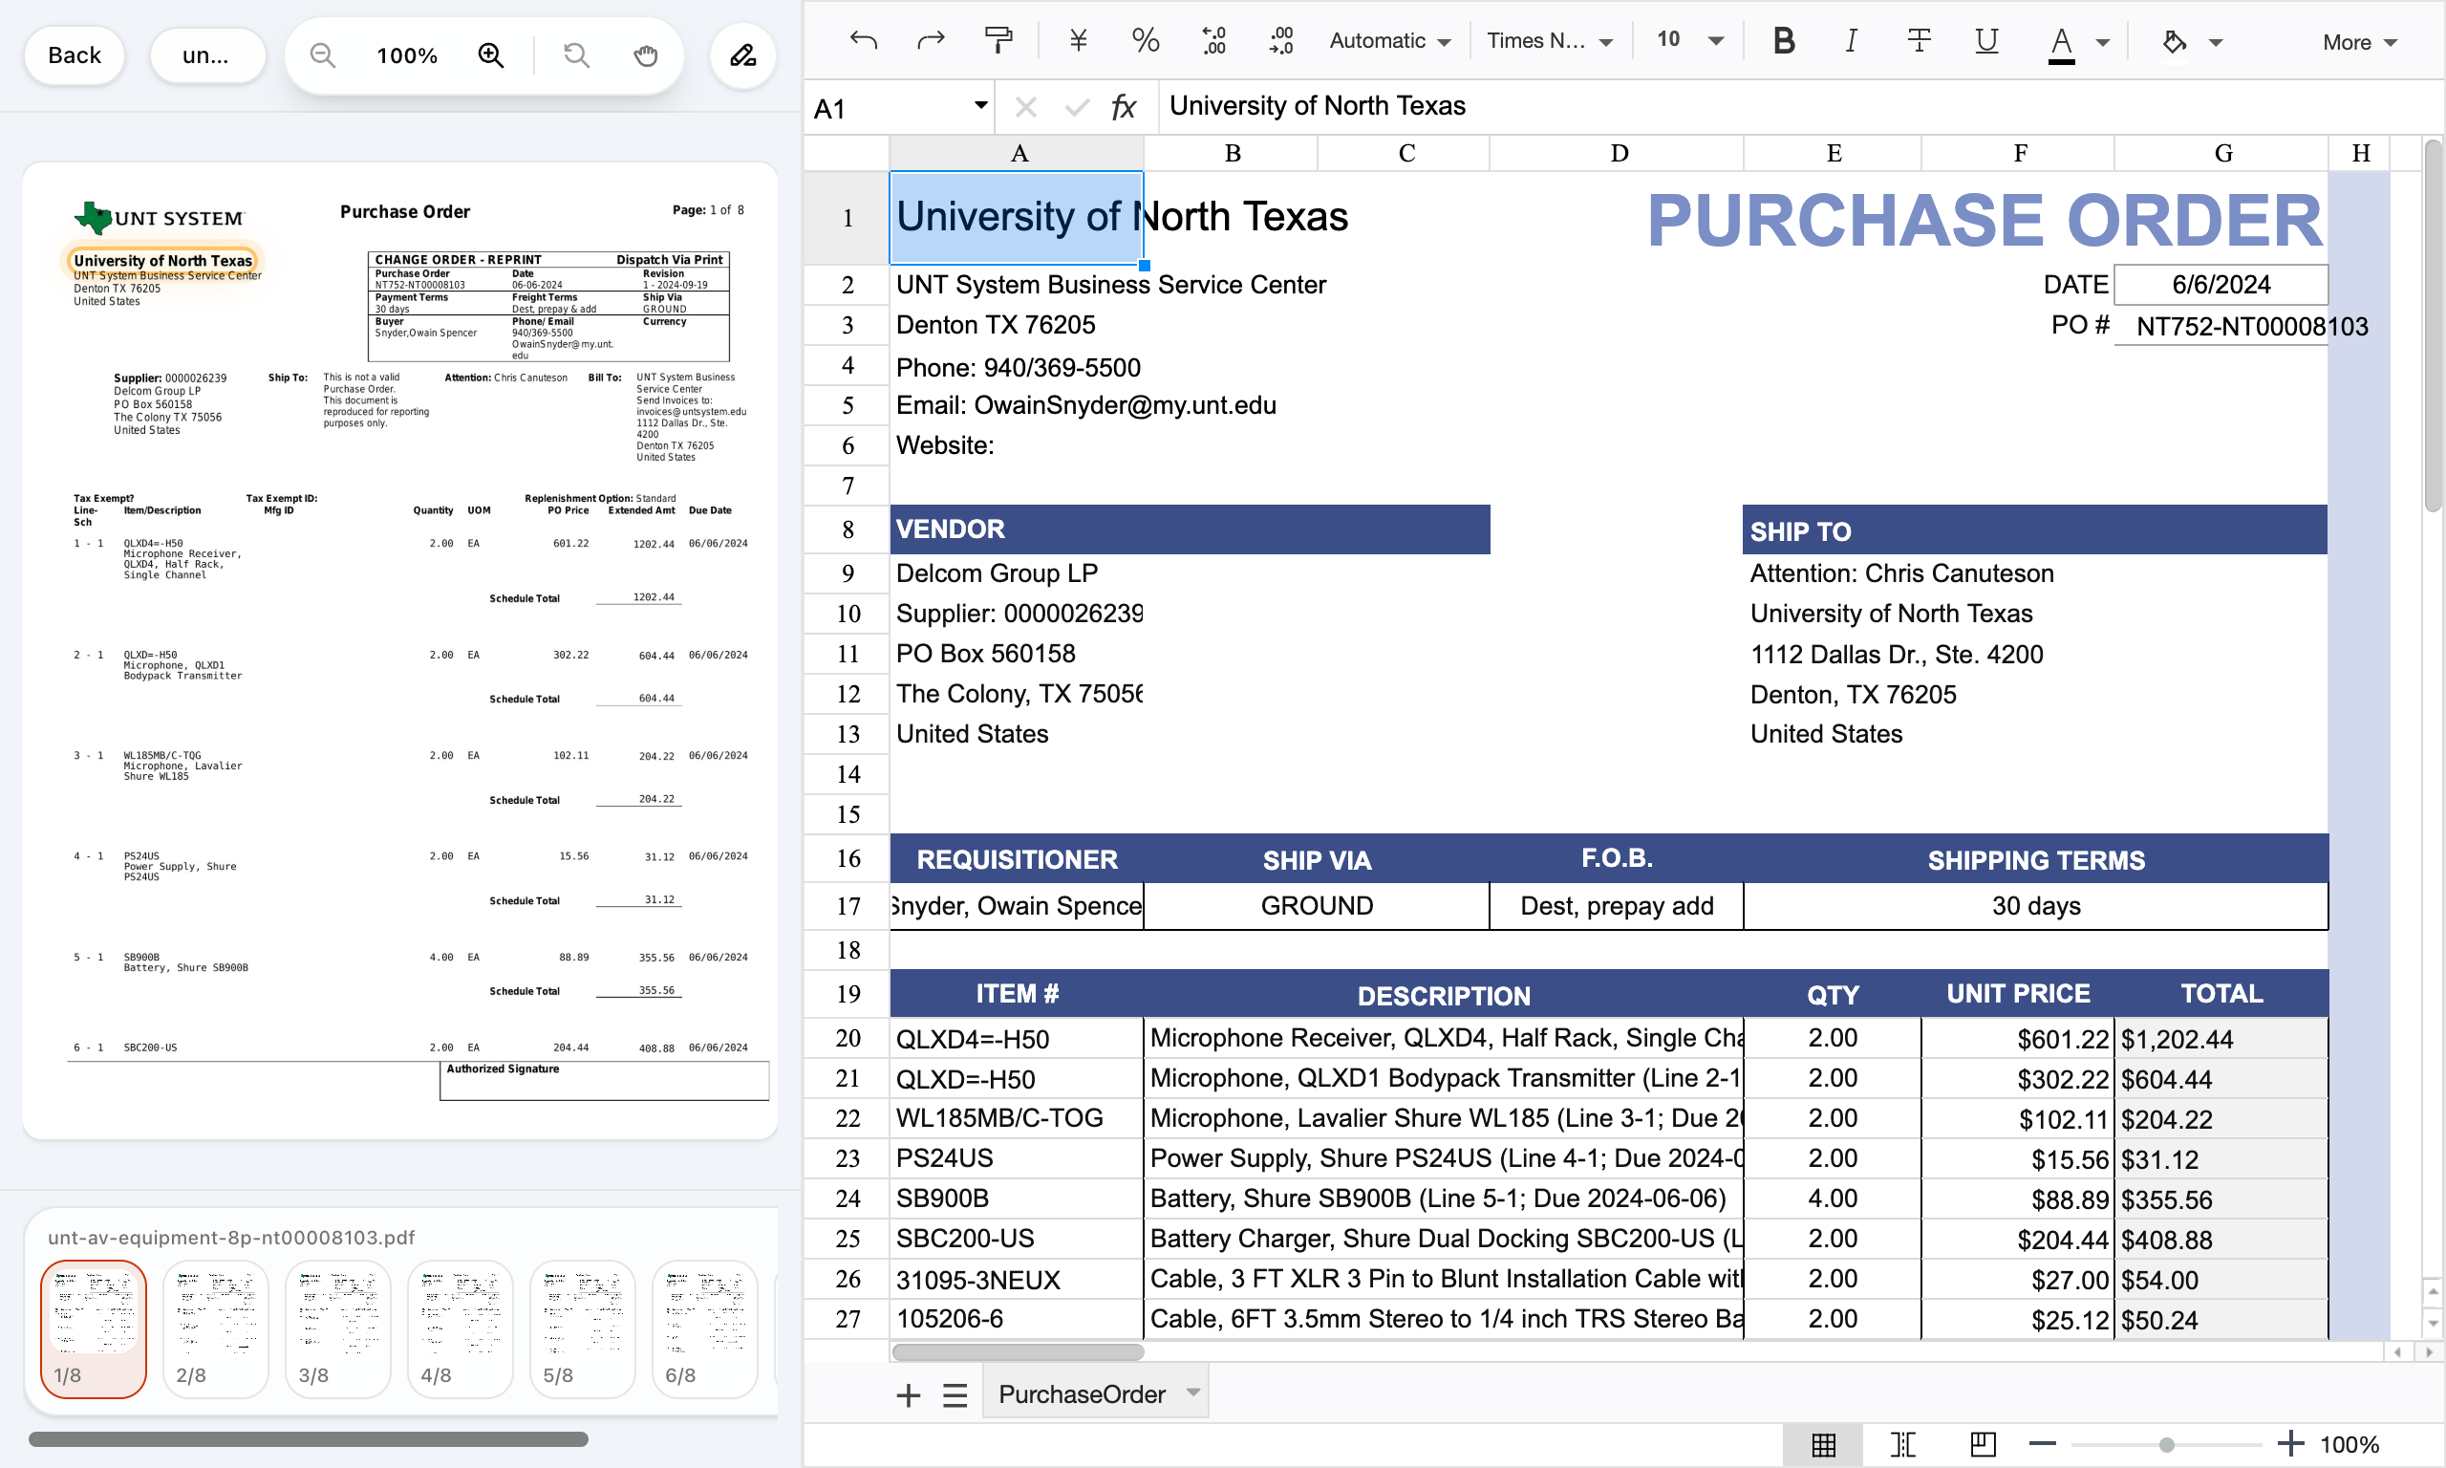This screenshot has height=1468, width=2446.
Task: Click the Back button
Action: [x=75, y=55]
